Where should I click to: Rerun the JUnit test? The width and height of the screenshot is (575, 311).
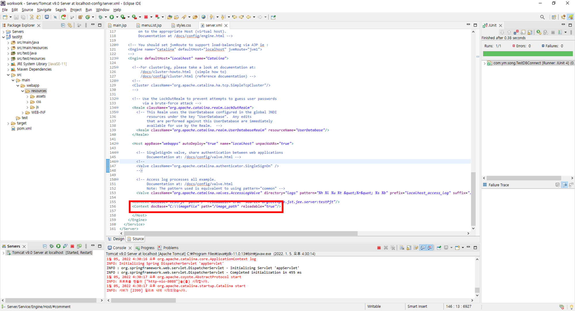[539, 32]
